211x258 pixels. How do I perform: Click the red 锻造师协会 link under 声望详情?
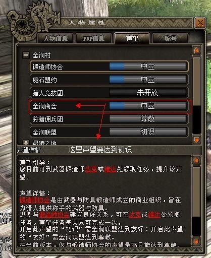35,200
